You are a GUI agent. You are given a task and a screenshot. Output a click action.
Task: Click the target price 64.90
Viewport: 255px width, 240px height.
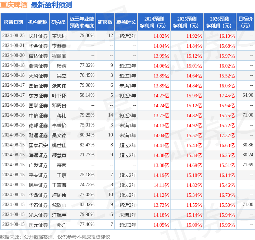tap(248, 95)
